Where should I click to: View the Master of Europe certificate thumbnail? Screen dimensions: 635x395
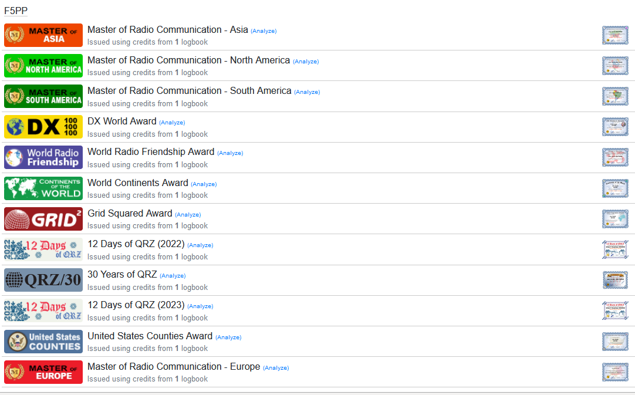[x=614, y=372]
